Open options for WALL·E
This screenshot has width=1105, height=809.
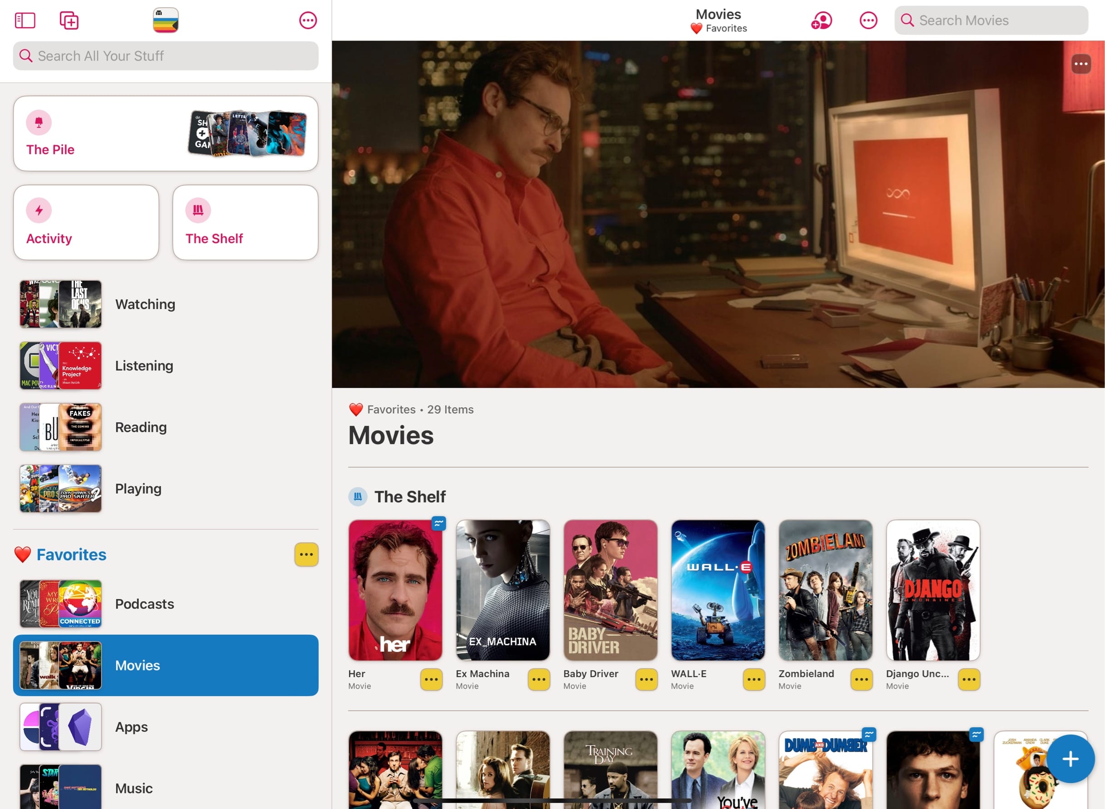point(754,679)
